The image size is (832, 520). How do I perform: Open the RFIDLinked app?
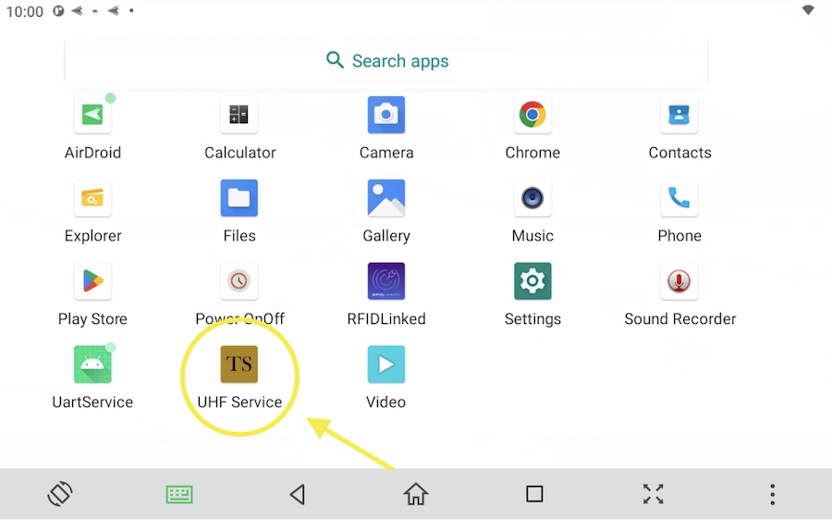(x=386, y=281)
